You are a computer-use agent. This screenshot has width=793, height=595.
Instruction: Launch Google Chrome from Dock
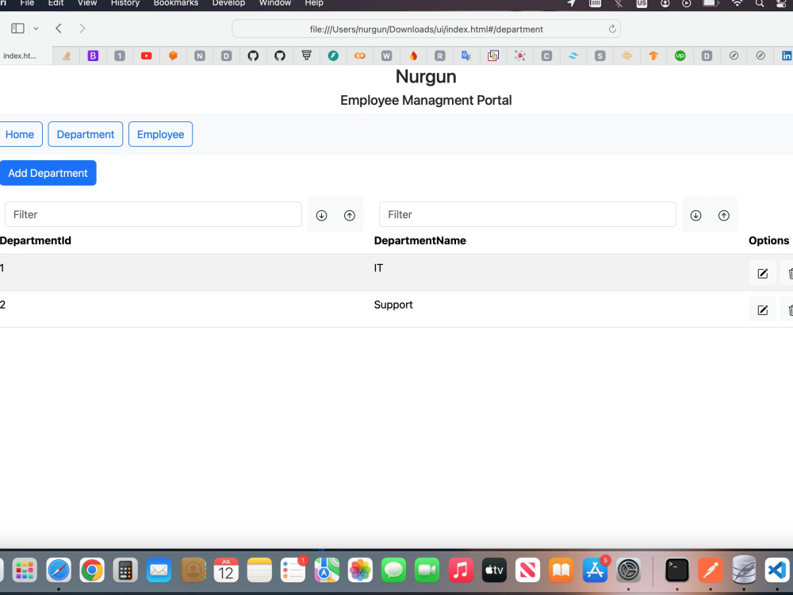pos(91,570)
